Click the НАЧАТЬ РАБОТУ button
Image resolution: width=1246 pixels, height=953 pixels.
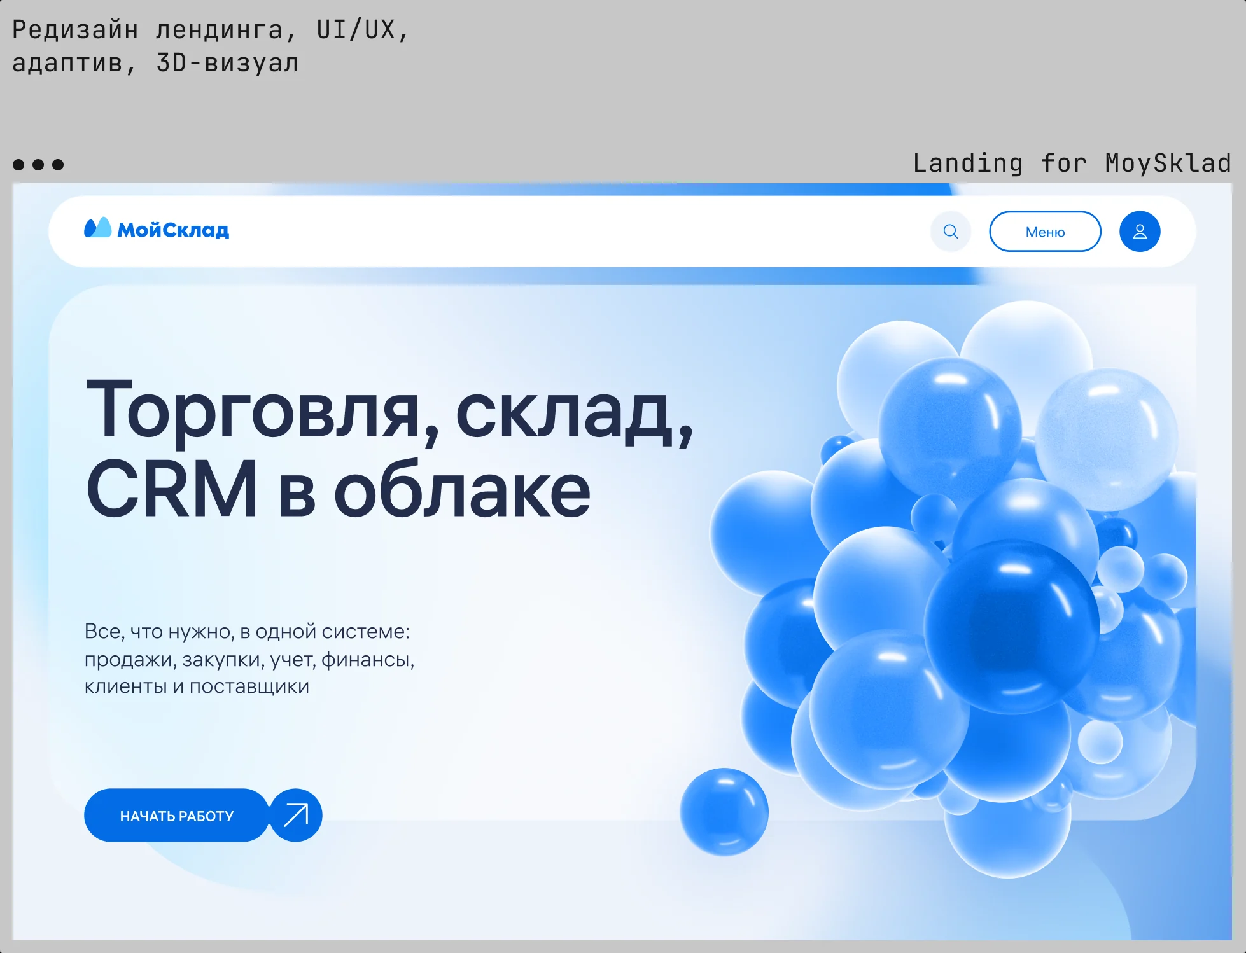[176, 815]
